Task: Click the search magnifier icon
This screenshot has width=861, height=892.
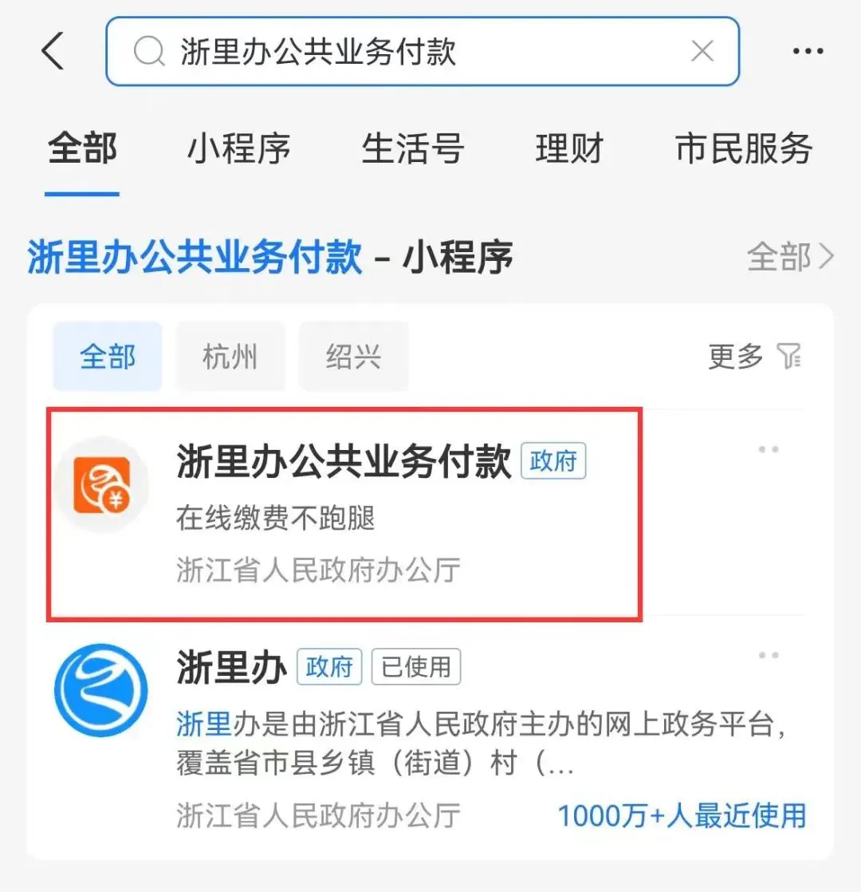Action: tap(149, 51)
